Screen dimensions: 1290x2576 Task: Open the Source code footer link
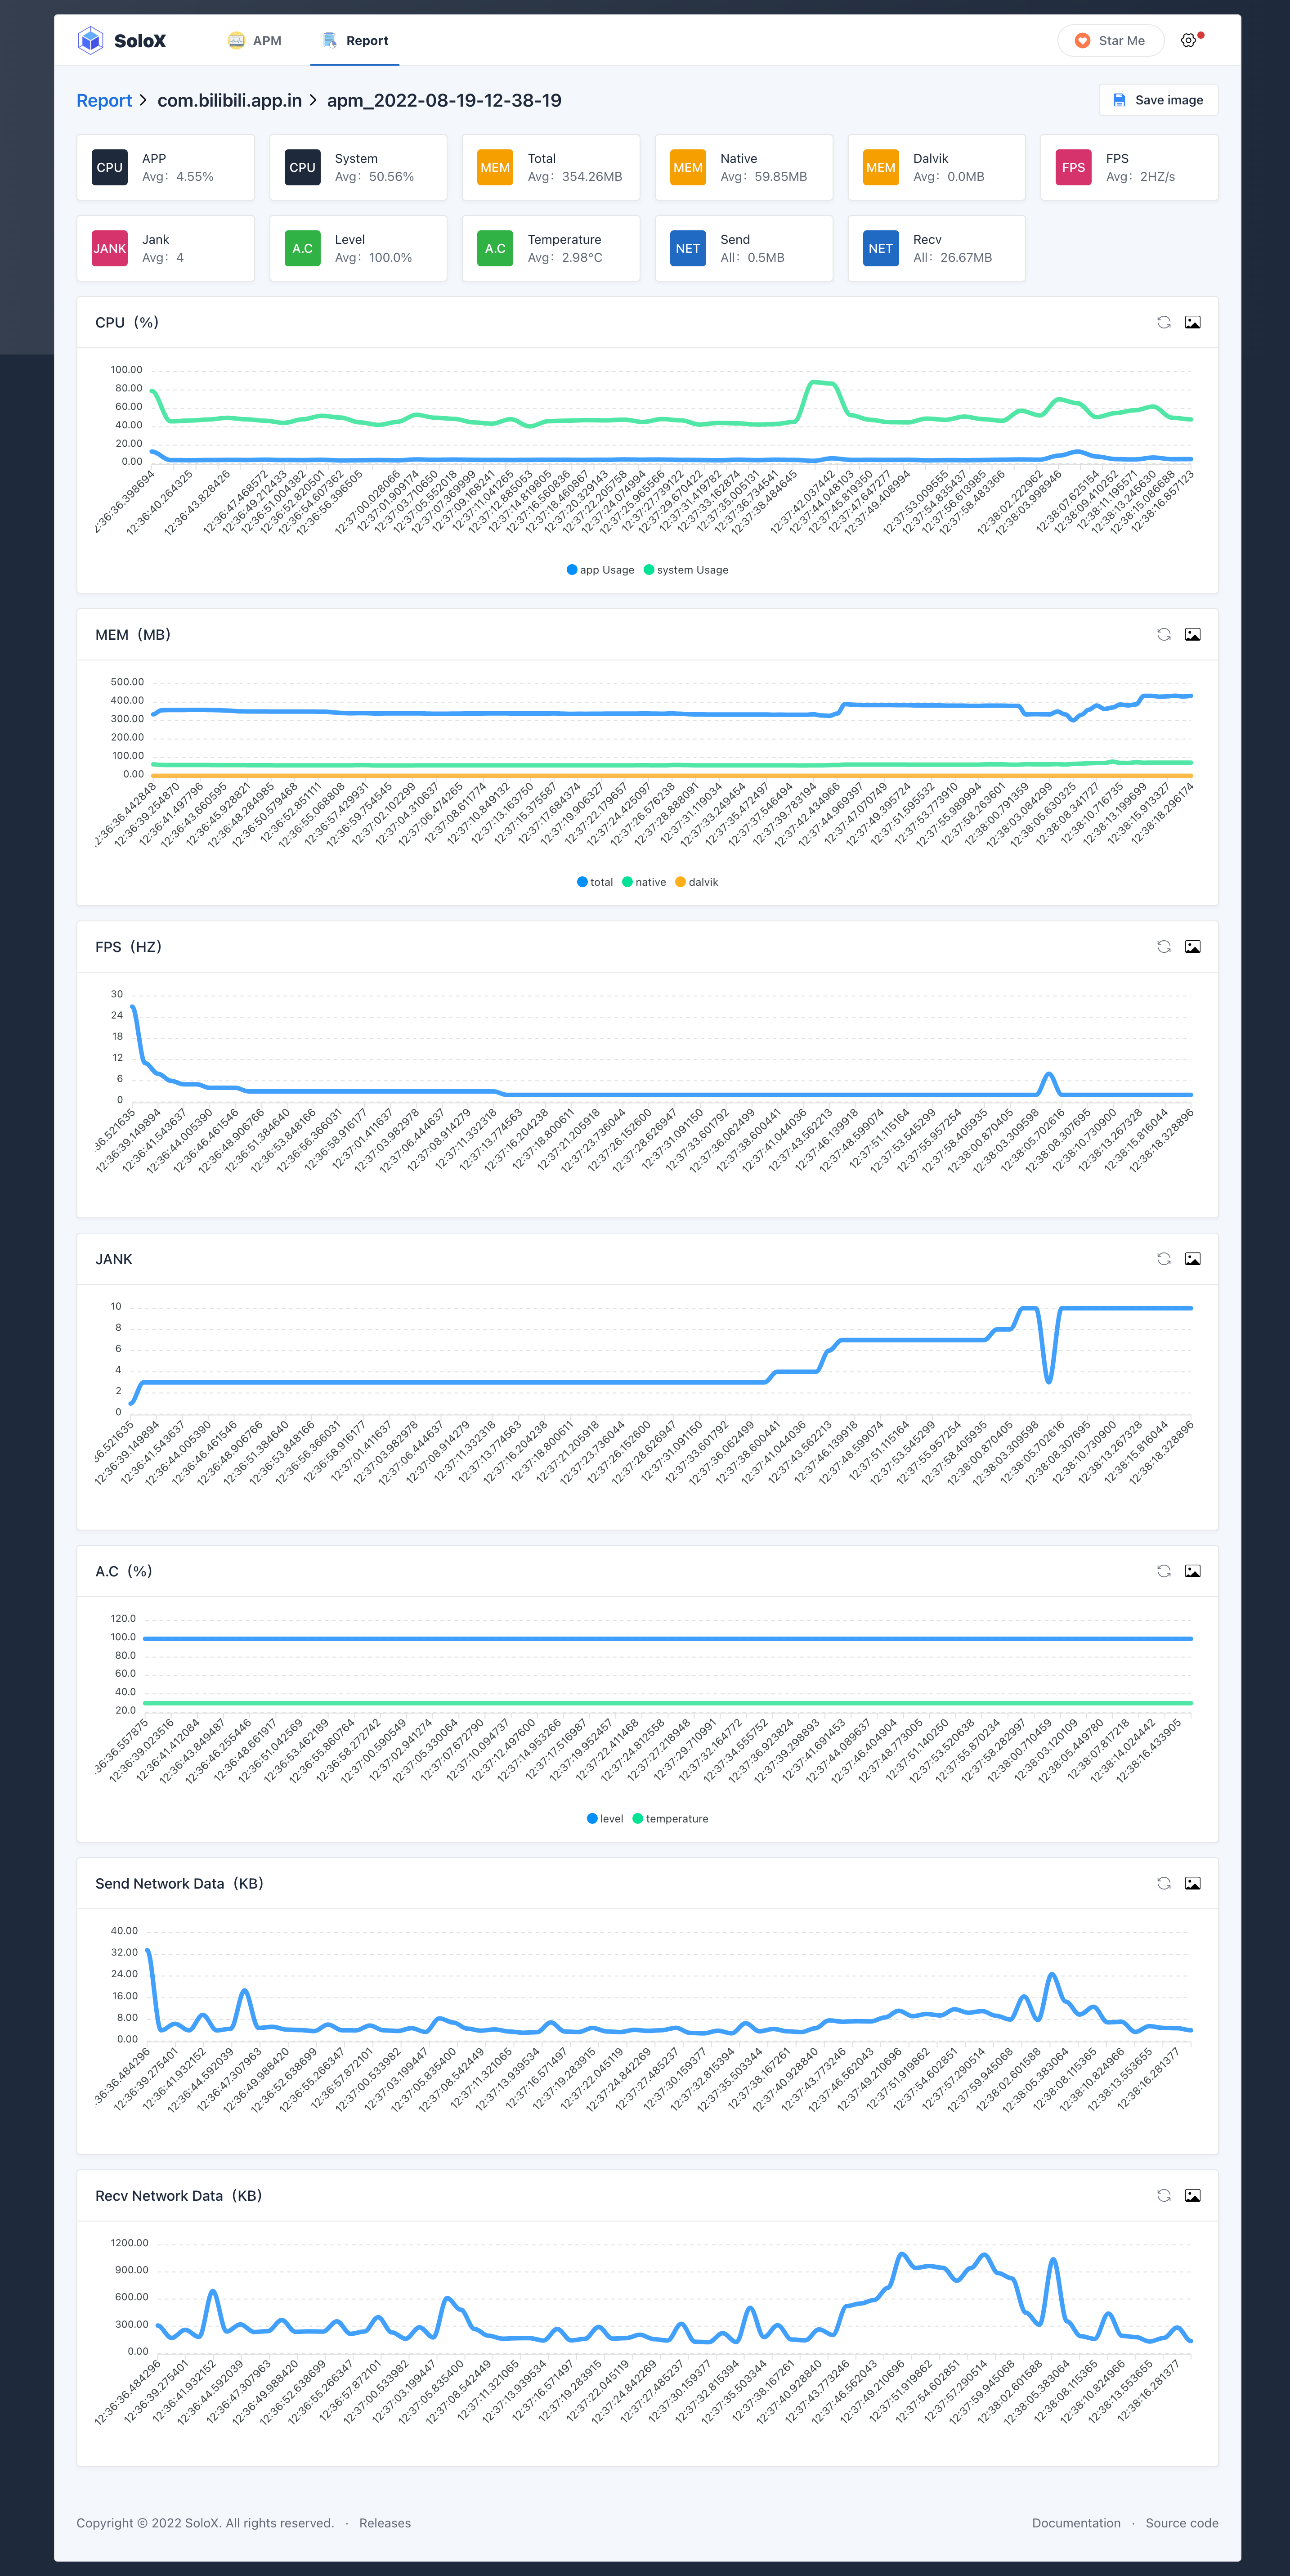1181,2522
